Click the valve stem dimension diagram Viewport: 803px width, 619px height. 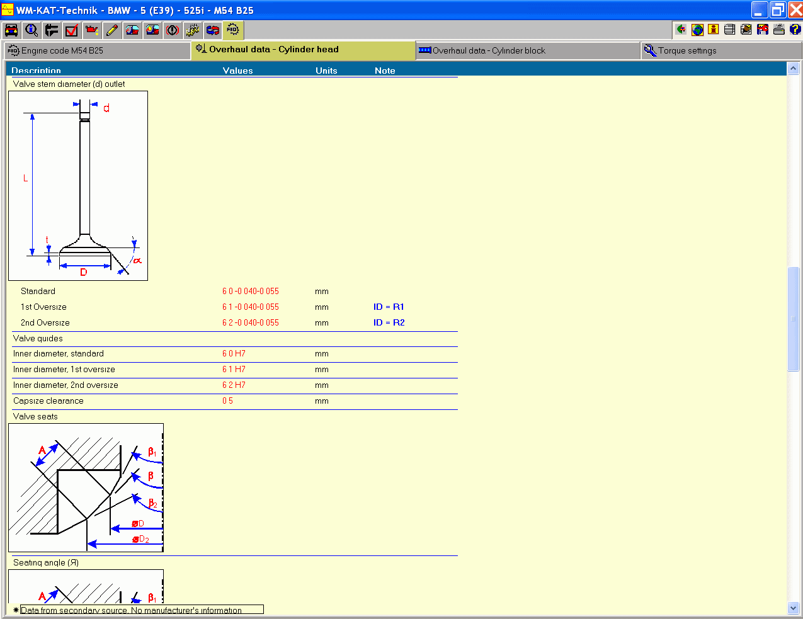coord(78,186)
